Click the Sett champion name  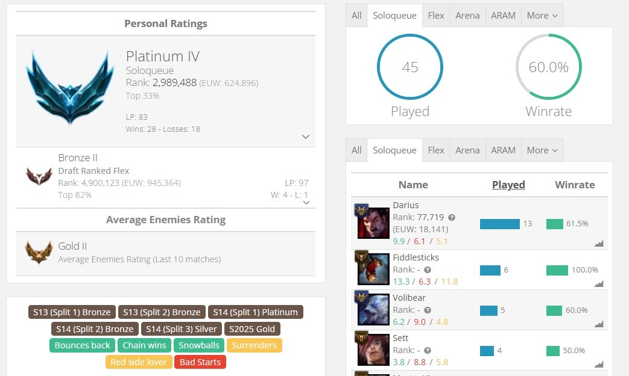(x=400, y=338)
